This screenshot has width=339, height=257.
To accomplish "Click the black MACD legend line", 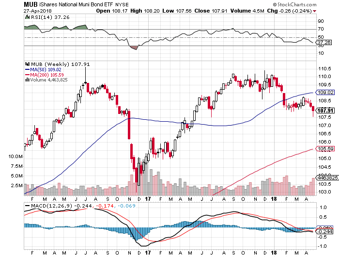I will [x=28, y=206].
